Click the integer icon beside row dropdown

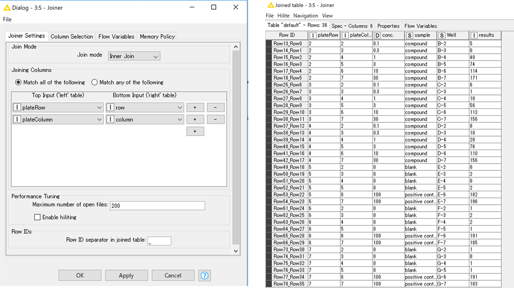[x=110, y=107]
